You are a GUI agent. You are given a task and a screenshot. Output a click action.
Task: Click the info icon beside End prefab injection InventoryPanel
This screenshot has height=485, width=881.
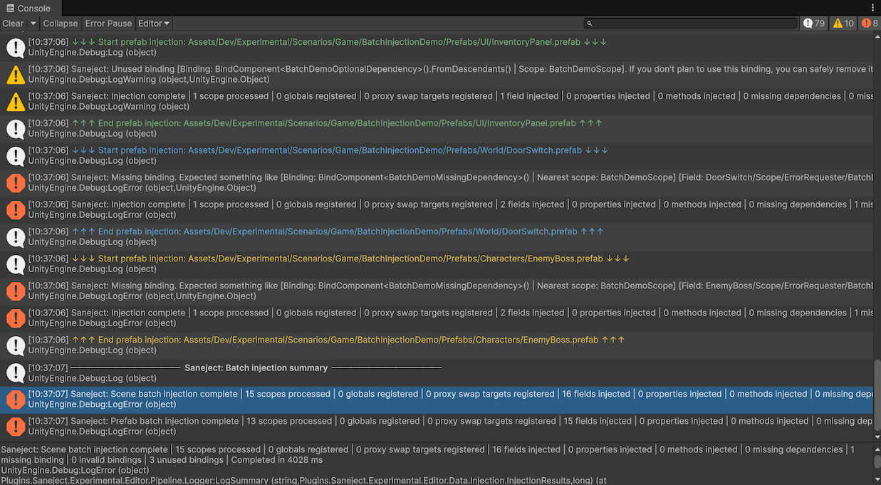(16, 128)
